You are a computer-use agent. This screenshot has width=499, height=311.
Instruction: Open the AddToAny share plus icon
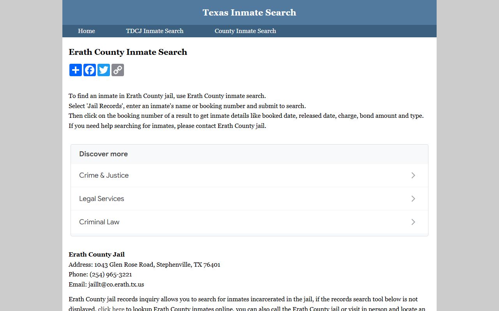coord(76,70)
